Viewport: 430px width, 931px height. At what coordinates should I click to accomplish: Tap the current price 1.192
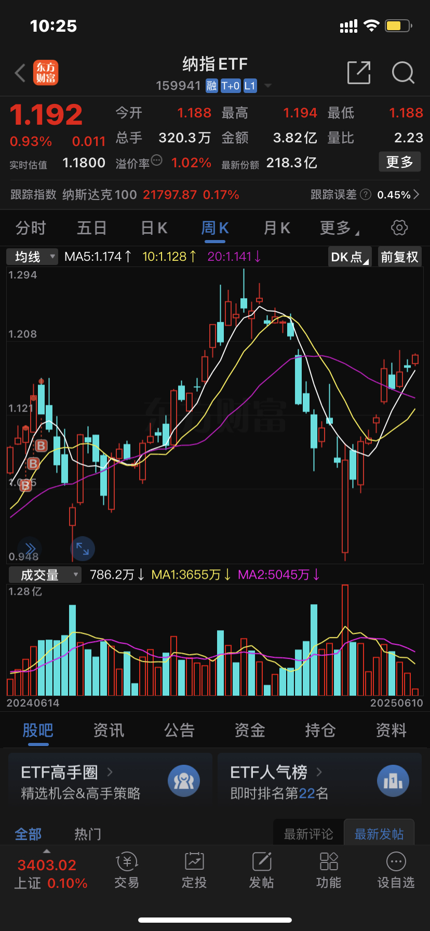[x=46, y=115]
